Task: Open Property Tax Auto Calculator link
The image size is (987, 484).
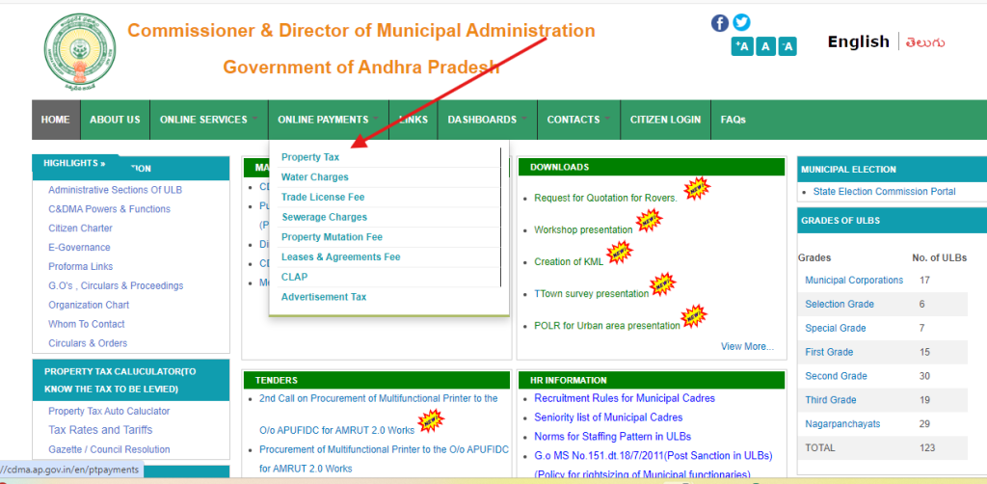Action: (x=109, y=412)
